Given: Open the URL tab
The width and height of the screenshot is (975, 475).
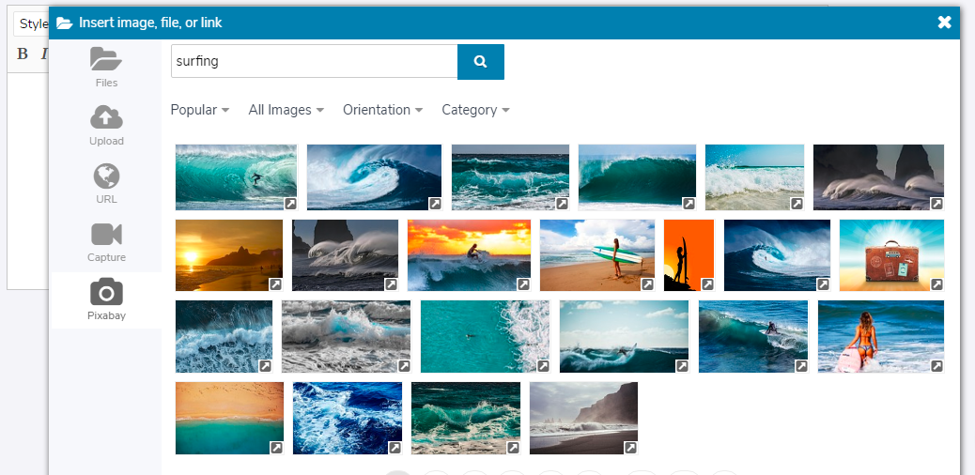Looking at the screenshot, I should [x=106, y=185].
